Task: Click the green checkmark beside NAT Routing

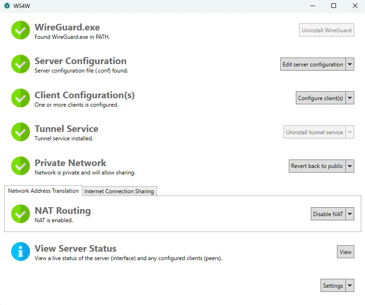Action: 21,214
